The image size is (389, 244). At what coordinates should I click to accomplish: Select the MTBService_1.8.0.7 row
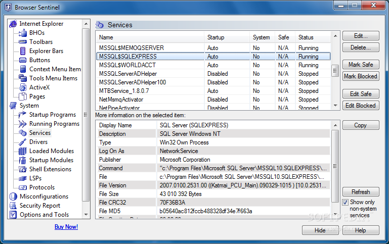[x=213, y=91]
